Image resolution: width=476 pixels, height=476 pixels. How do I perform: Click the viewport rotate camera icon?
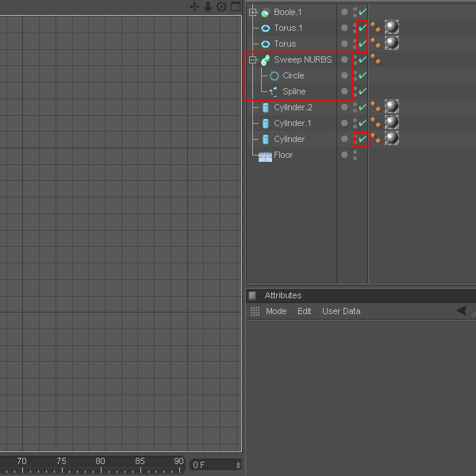click(x=221, y=6)
